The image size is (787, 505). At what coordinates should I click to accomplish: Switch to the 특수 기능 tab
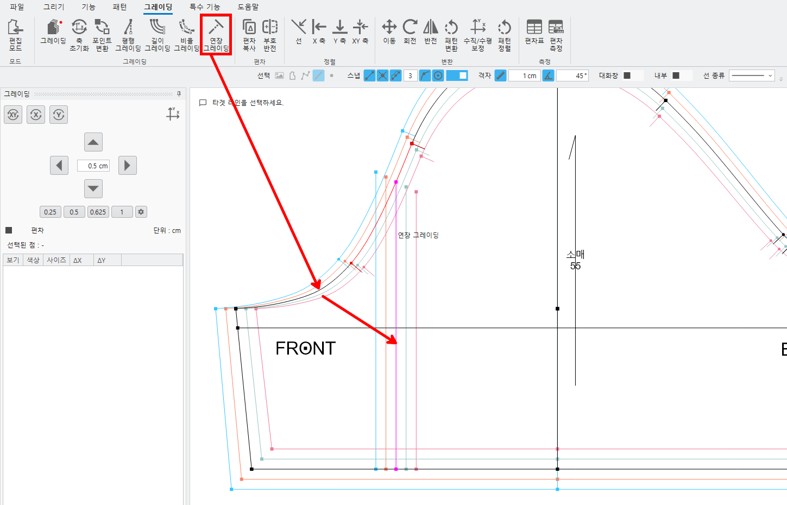point(205,7)
